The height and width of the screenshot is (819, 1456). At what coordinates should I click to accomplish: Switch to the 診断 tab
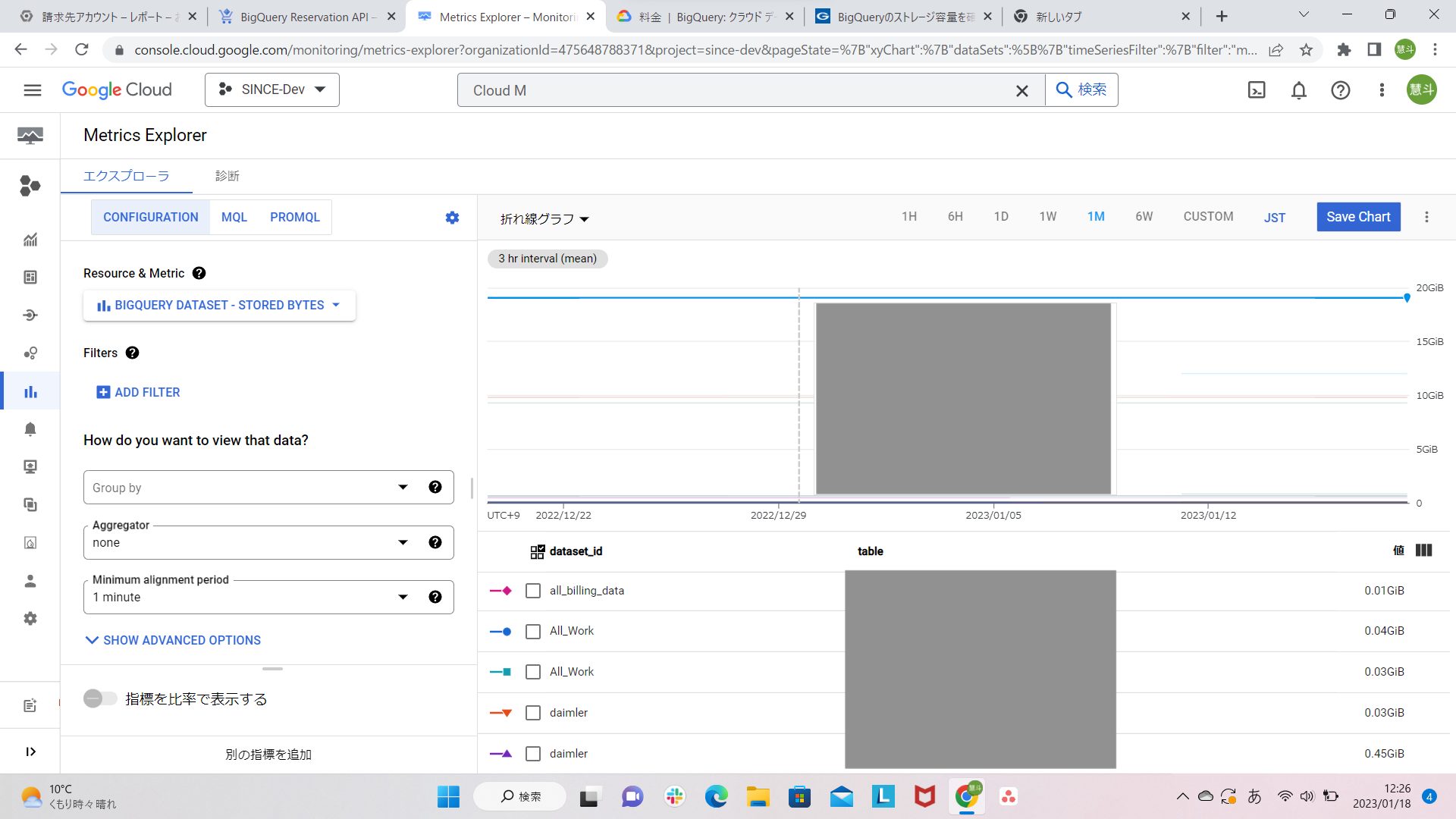[227, 176]
